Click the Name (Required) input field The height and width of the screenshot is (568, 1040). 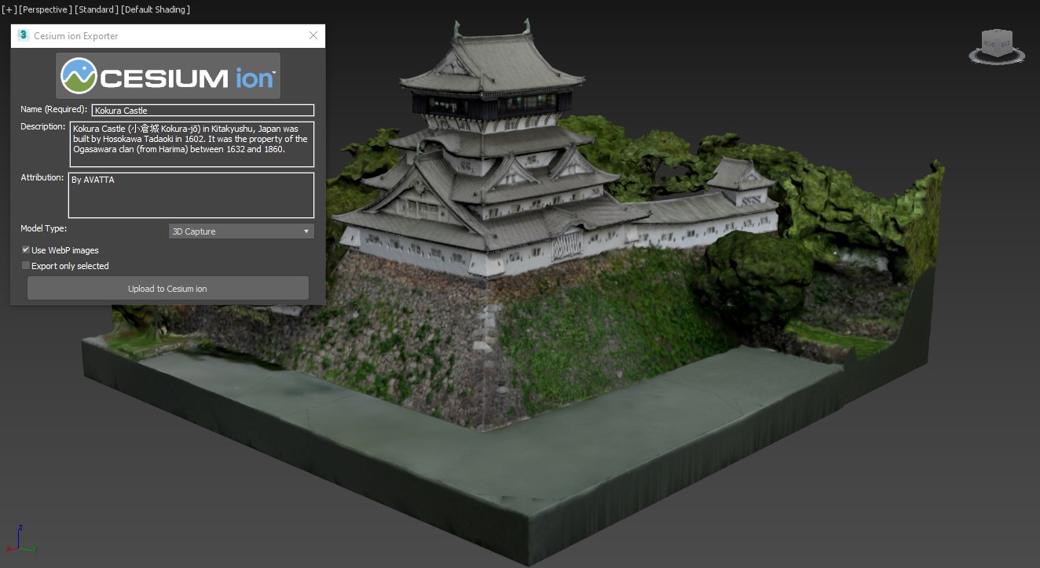[x=203, y=111]
